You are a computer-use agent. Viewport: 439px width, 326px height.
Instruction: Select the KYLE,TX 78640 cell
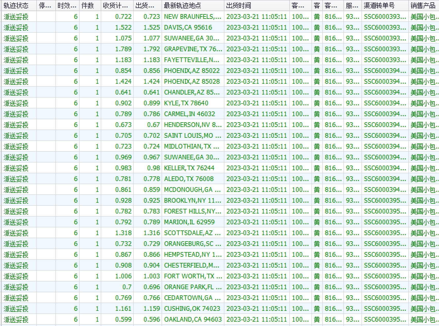[x=193, y=103]
